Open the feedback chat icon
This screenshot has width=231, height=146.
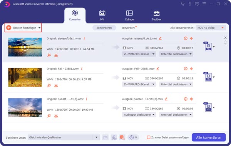[197, 4]
